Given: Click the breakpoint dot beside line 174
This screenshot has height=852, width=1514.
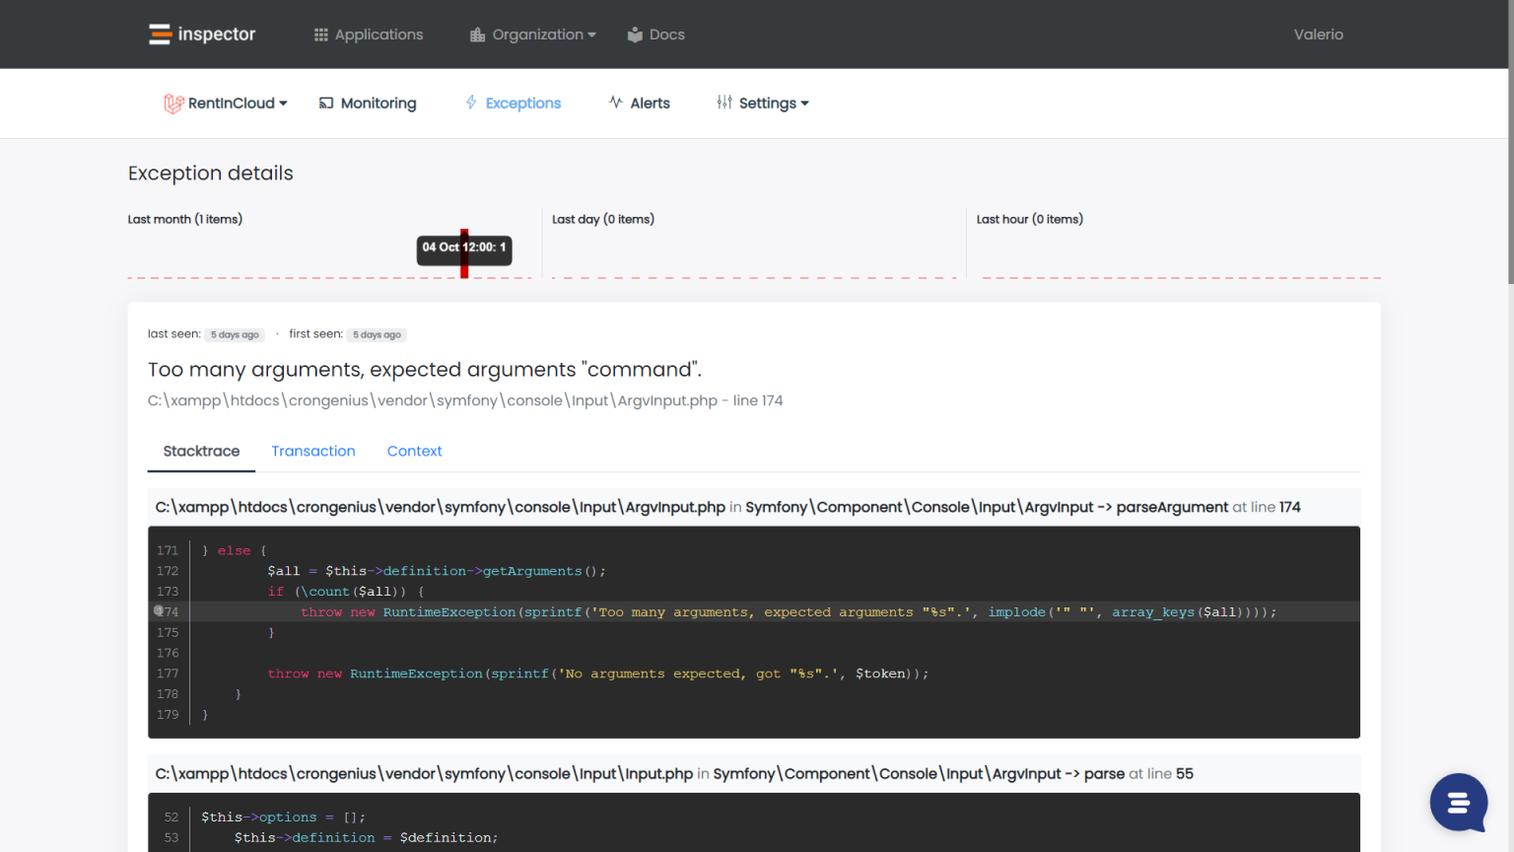Looking at the screenshot, I should 157,611.
